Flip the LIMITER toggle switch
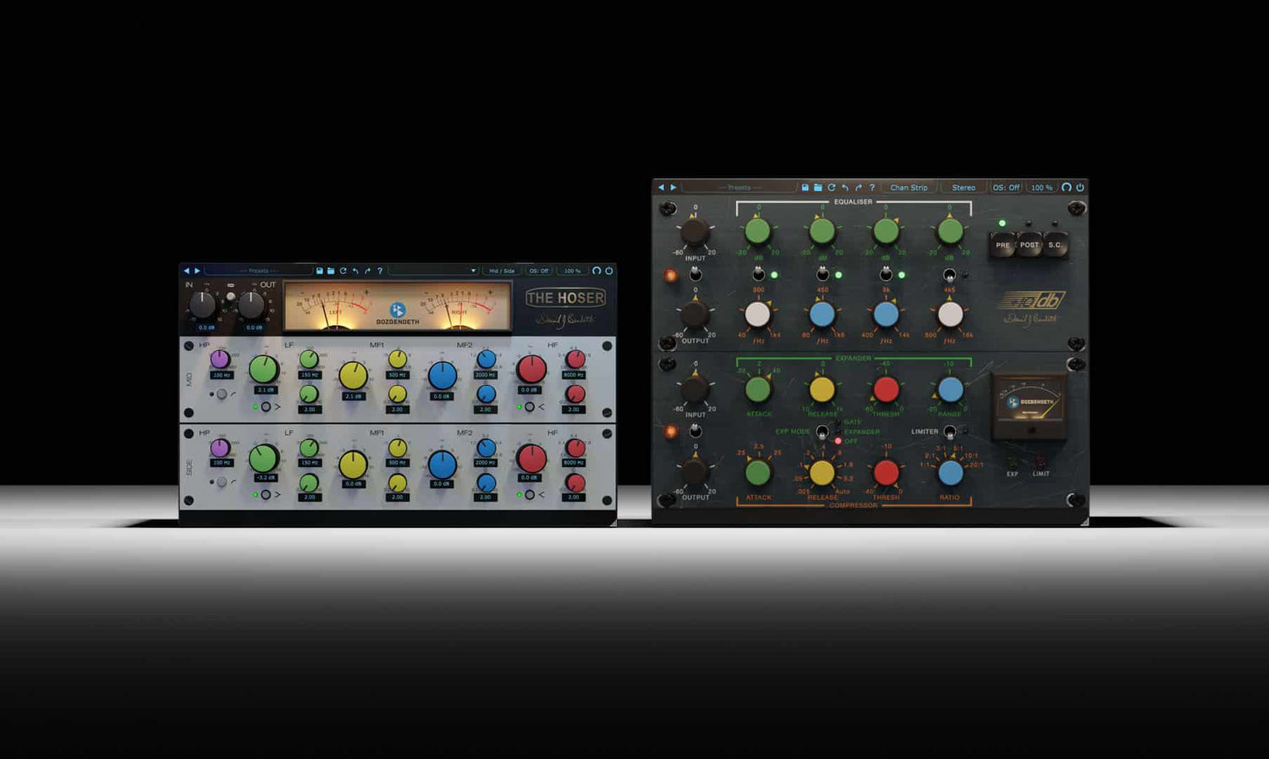The height and width of the screenshot is (759, 1269). (x=949, y=432)
